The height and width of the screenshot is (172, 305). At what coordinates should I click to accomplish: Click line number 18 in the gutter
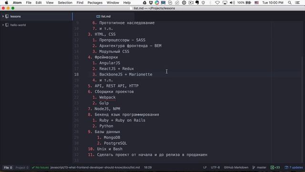click(76, 75)
